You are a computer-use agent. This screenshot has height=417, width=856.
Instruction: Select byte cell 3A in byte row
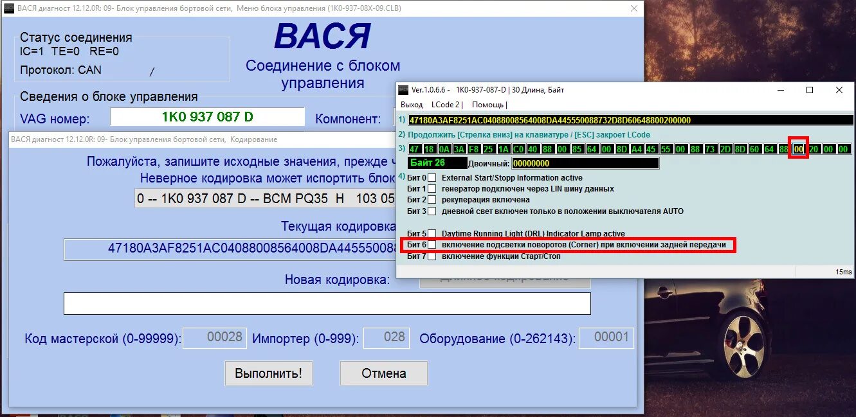459,149
